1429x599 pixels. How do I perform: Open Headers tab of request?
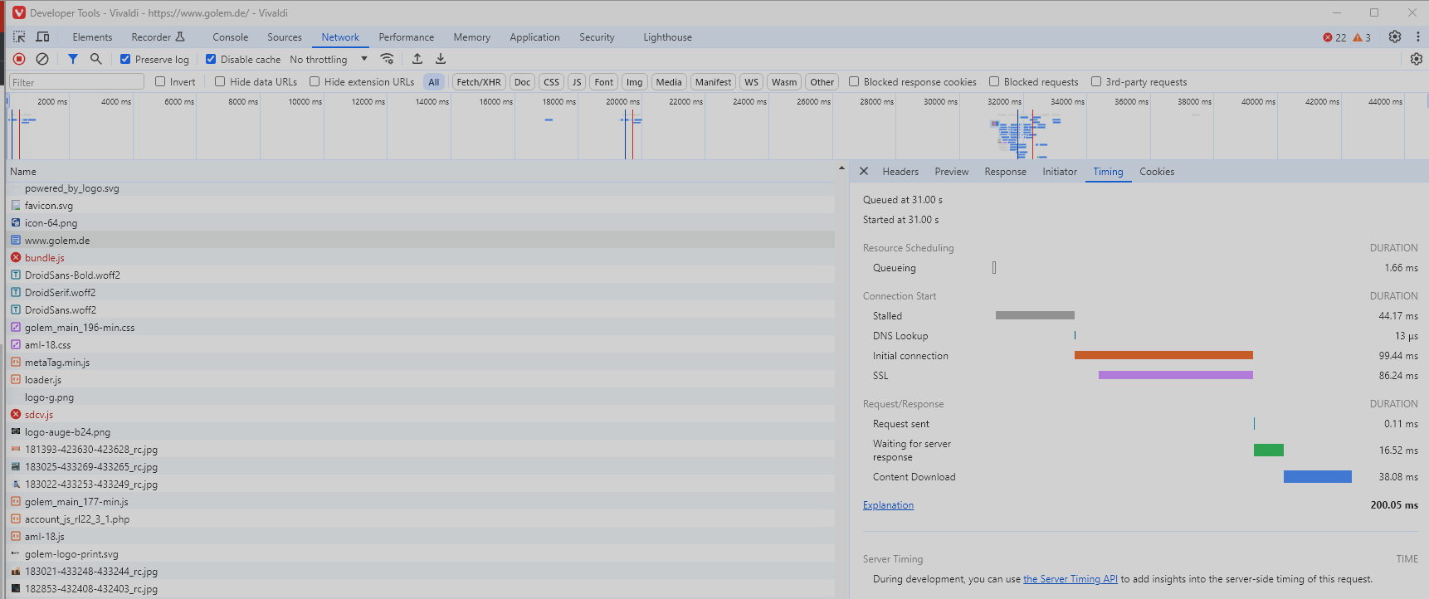[900, 172]
